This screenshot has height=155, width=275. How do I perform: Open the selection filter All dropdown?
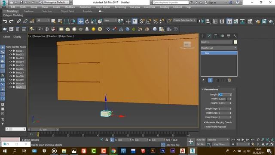click(43, 21)
